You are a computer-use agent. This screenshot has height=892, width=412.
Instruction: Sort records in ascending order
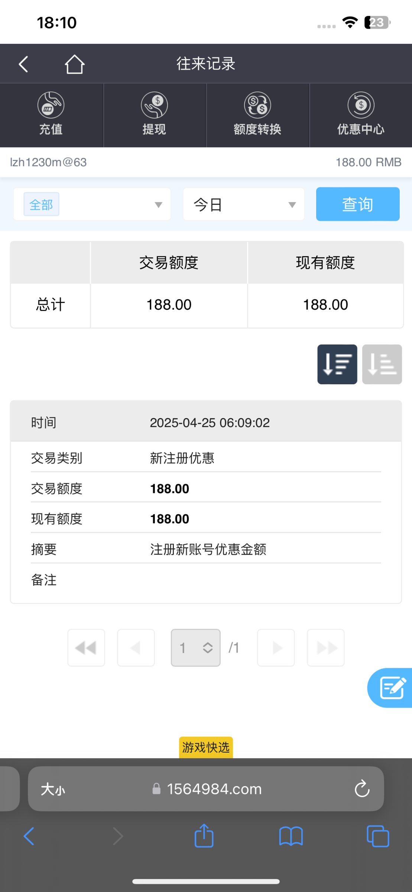382,364
